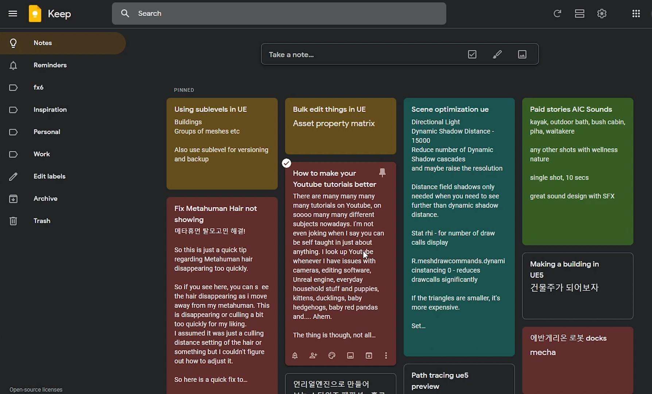Image resolution: width=652 pixels, height=394 pixels.
Task: Click the pencil icon beside Edit labels
Action: pyautogui.click(x=13, y=177)
